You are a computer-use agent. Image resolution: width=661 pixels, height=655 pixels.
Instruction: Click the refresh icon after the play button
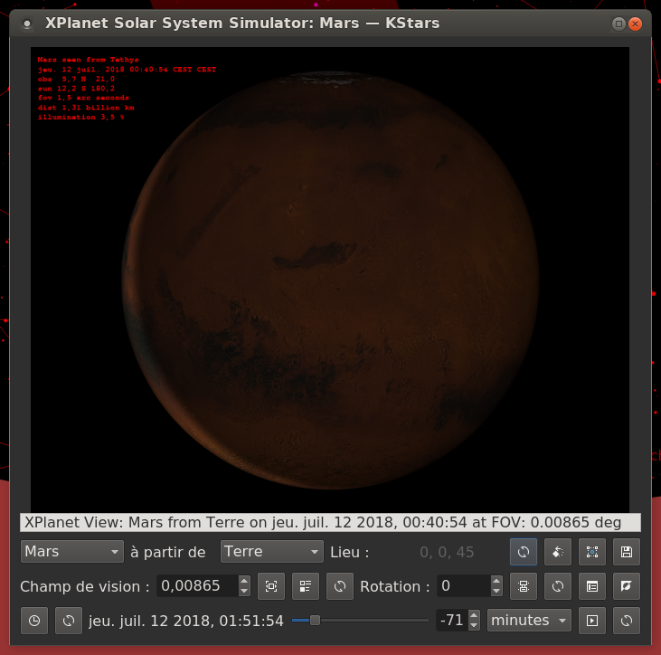click(627, 621)
